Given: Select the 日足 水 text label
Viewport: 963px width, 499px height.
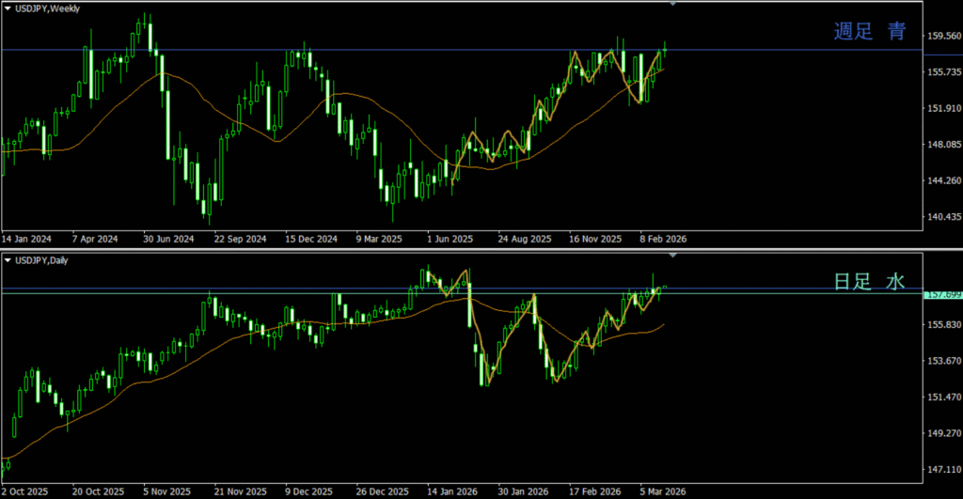Looking at the screenshot, I should pos(870,282).
